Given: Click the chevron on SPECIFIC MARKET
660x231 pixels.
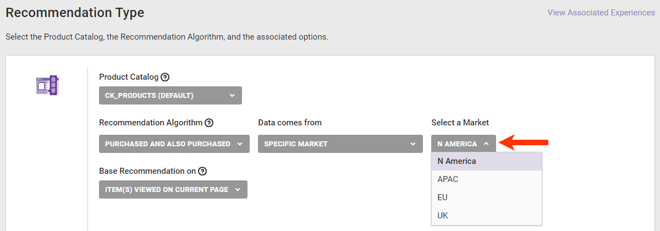Looking at the screenshot, I should (x=413, y=144).
